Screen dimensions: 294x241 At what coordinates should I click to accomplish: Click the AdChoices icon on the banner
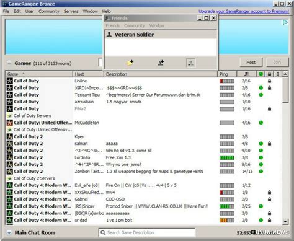pos(285,22)
